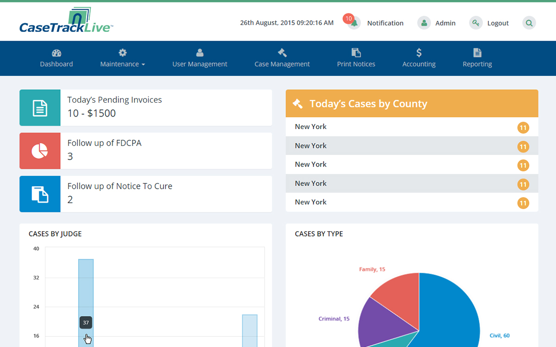
Task: Open the search magnifier icon
Action: click(529, 23)
